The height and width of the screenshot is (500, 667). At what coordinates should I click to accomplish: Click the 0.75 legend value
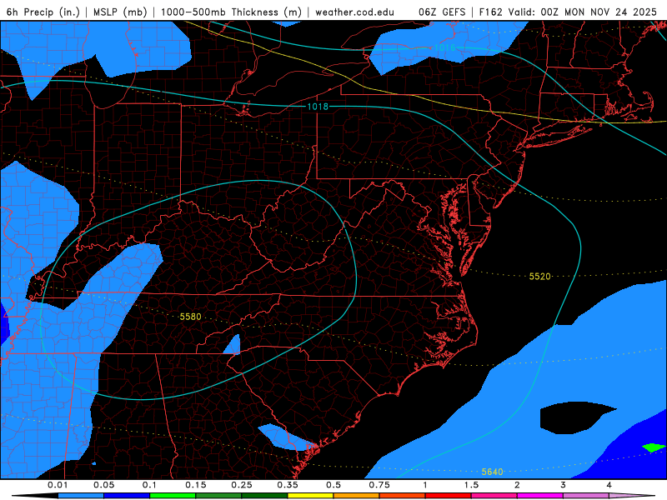379,485
